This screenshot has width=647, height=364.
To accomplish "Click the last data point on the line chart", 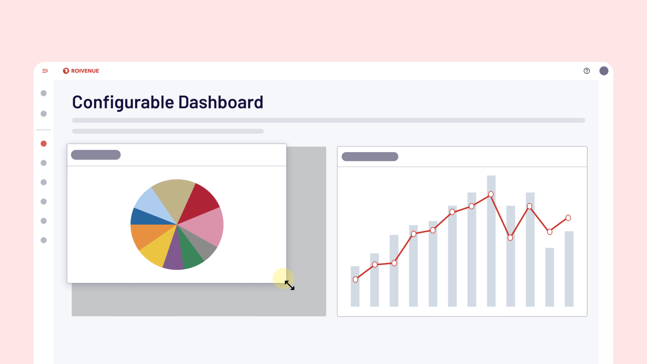I will pos(568,218).
